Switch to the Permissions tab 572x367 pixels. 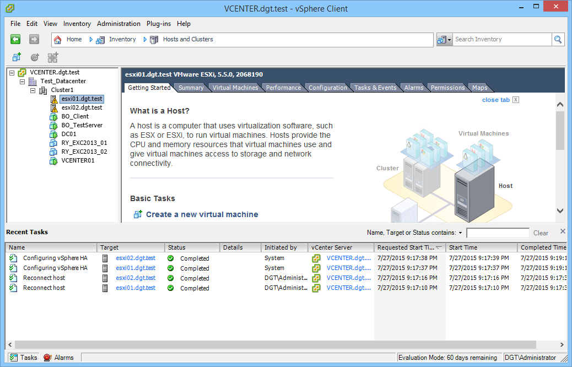point(447,88)
